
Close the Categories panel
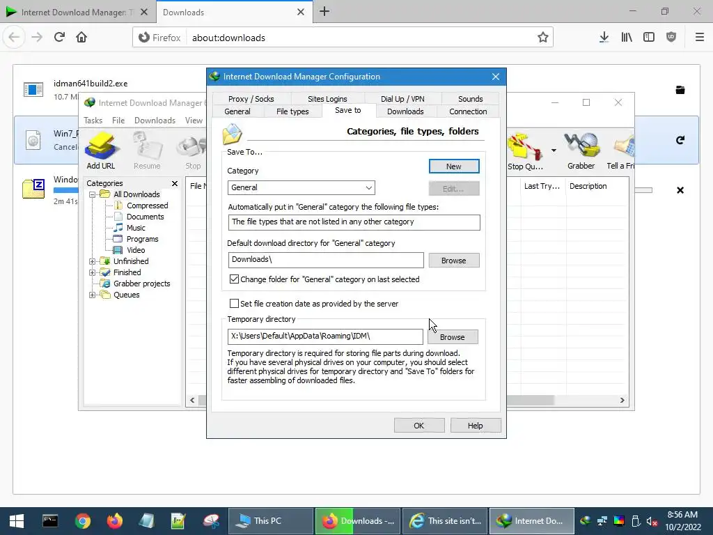175,183
